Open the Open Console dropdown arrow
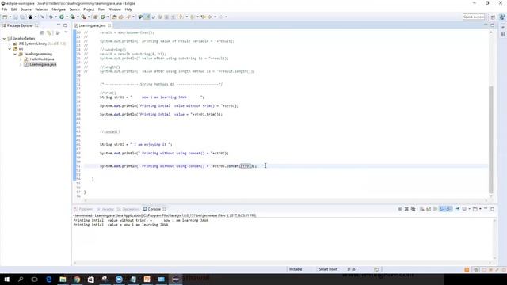This screenshot has height=285, width=507. click(481, 209)
